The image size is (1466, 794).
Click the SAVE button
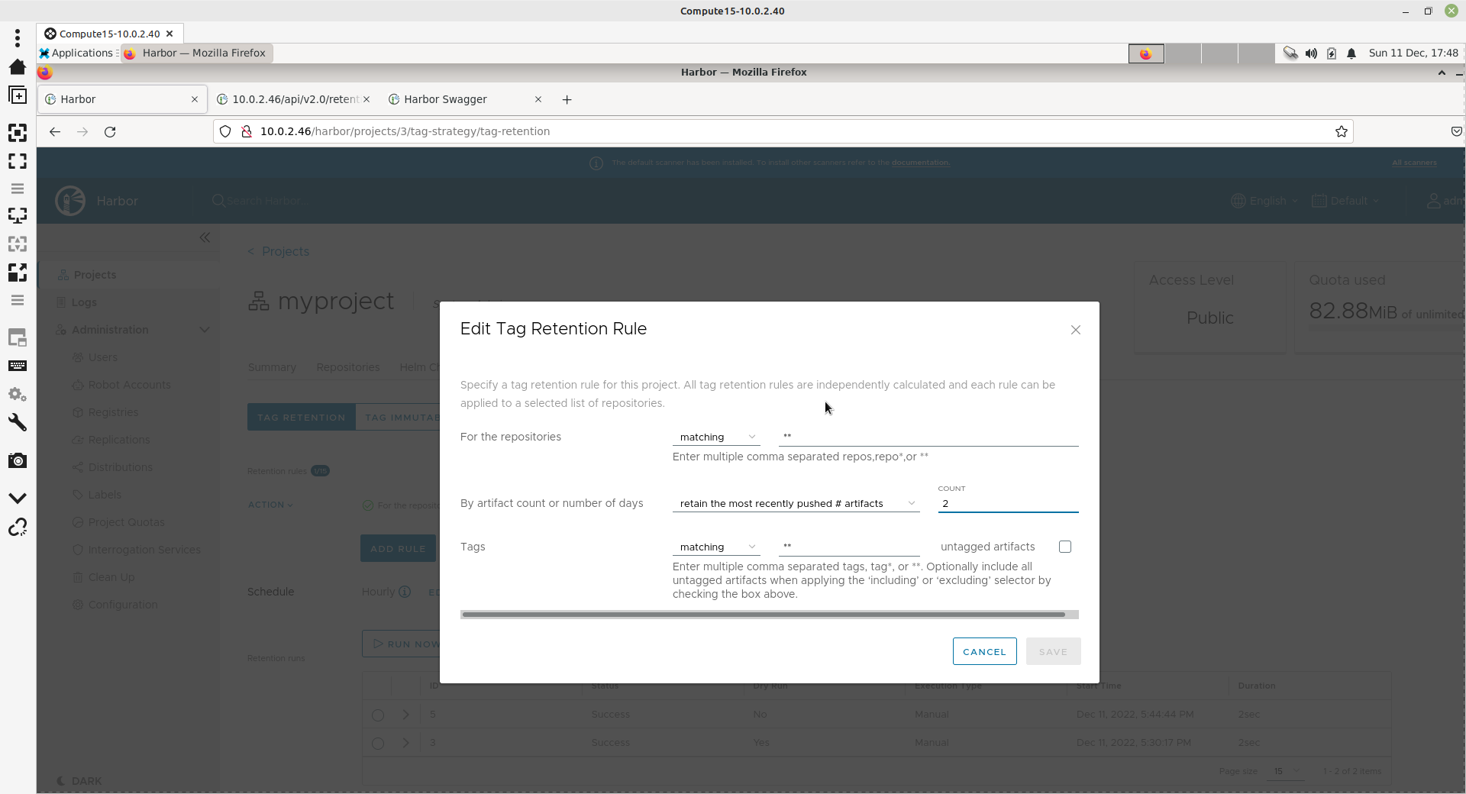[1053, 652]
